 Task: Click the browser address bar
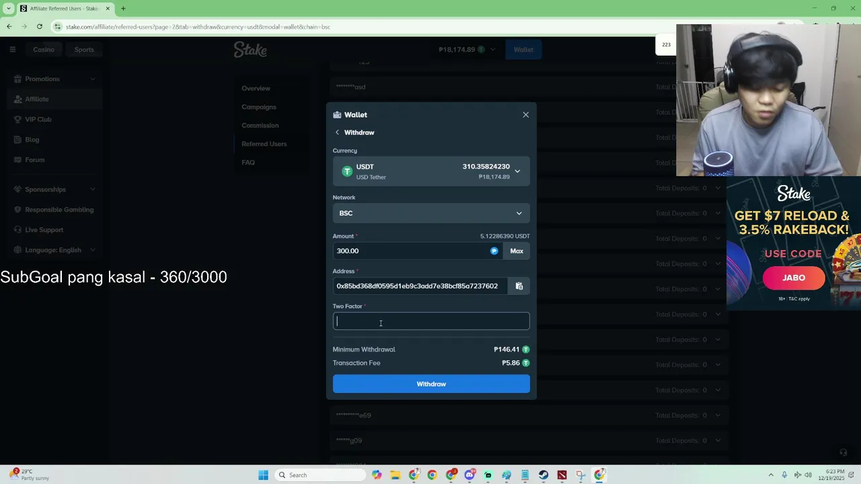coord(363,27)
